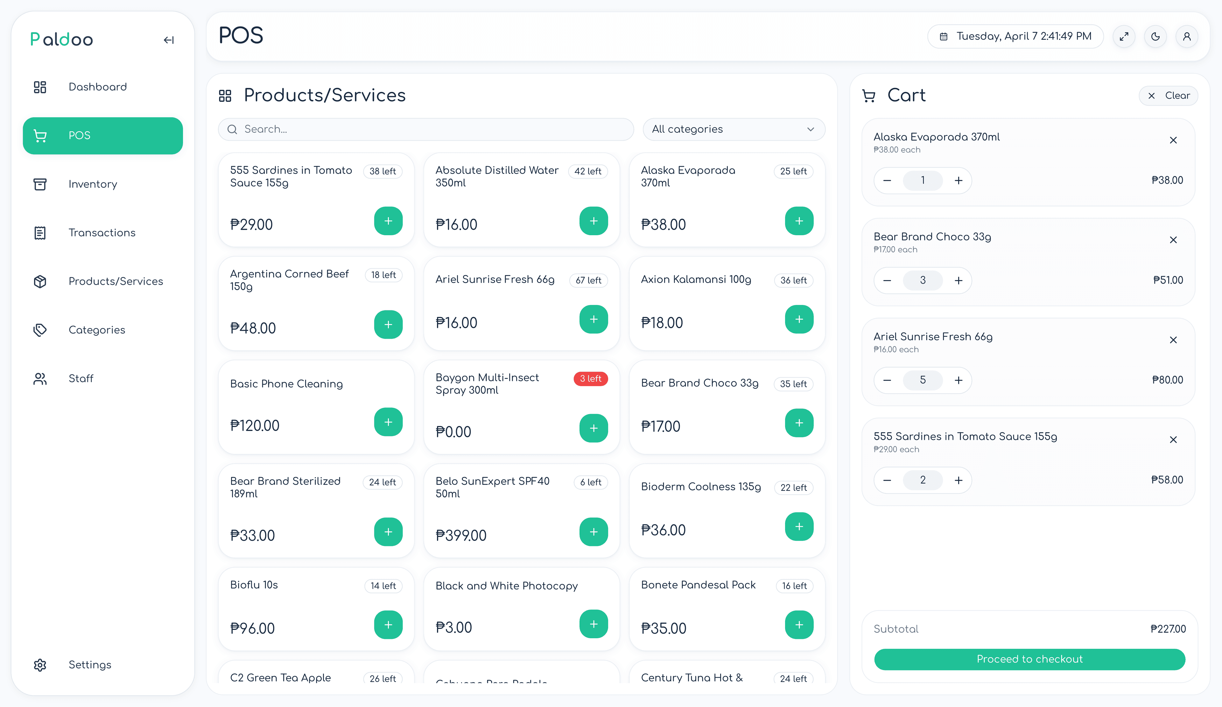This screenshot has height=707, width=1222.
Task: Navigate to Products/Services in sidebar
Action: [103, 281]
